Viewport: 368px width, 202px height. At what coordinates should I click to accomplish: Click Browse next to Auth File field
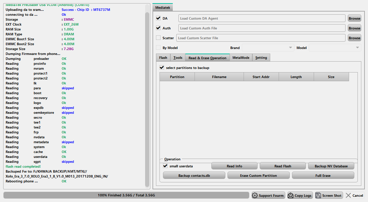tap(354, 28)
